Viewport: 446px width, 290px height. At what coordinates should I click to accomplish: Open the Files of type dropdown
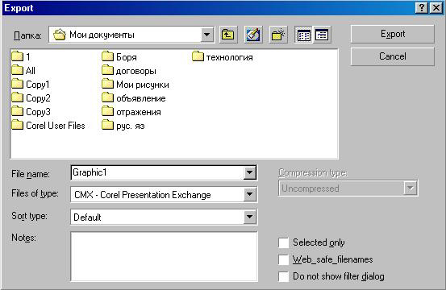(249, 195)
